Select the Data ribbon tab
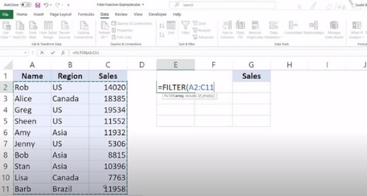The height and width of the screenshot is (196, 367). 104,14
